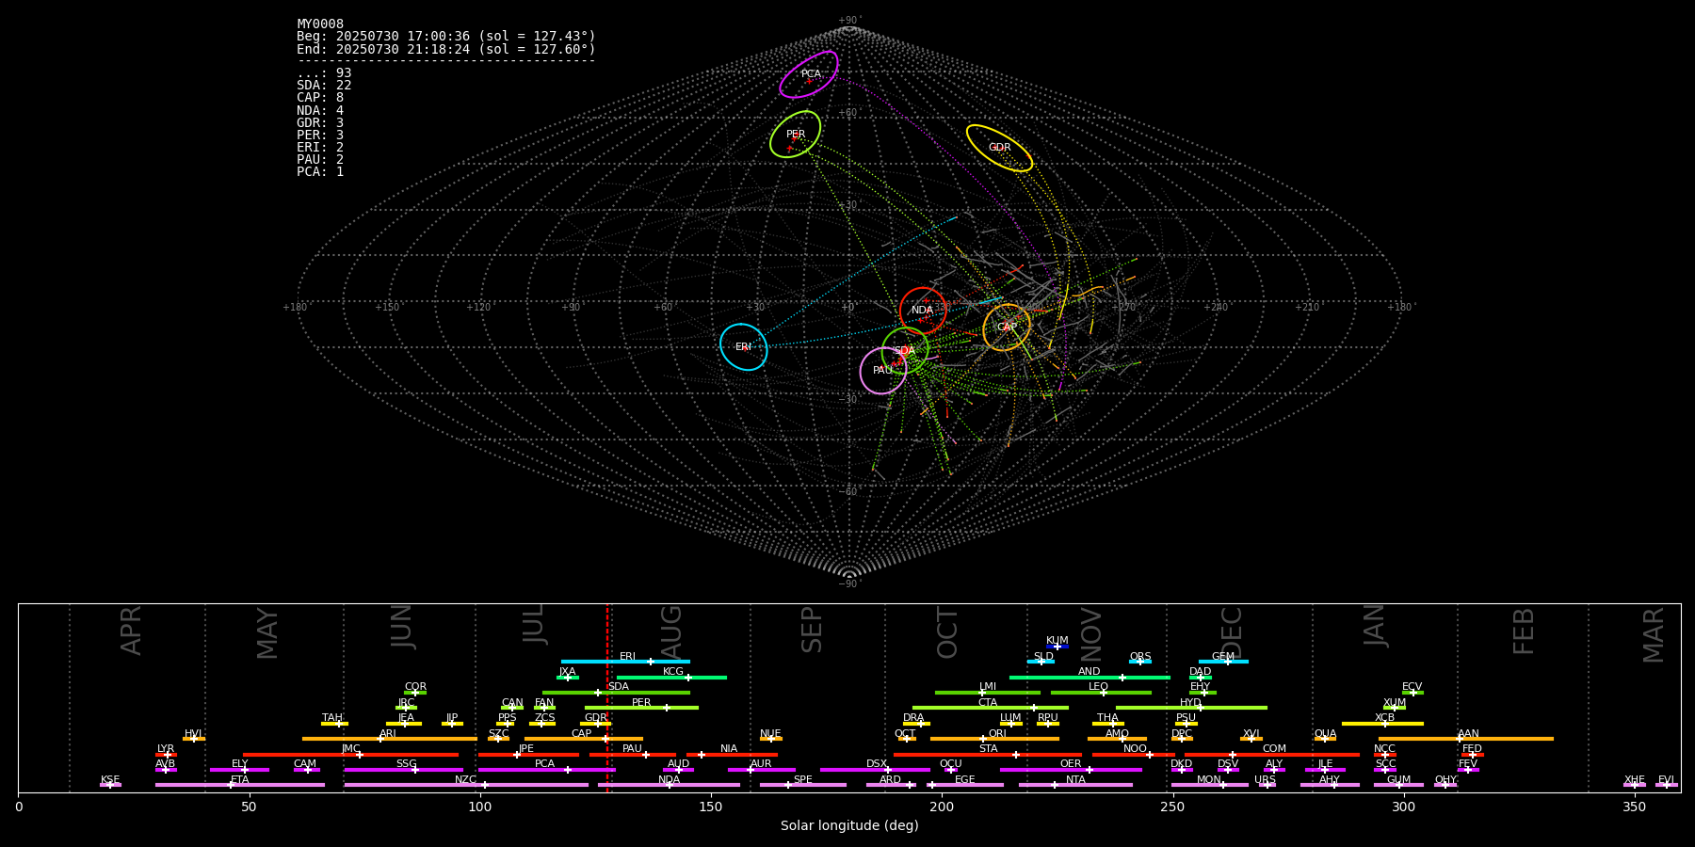Click the LYR shower bar in the timeline
The image size is (1695, 847).
(166, 755)
